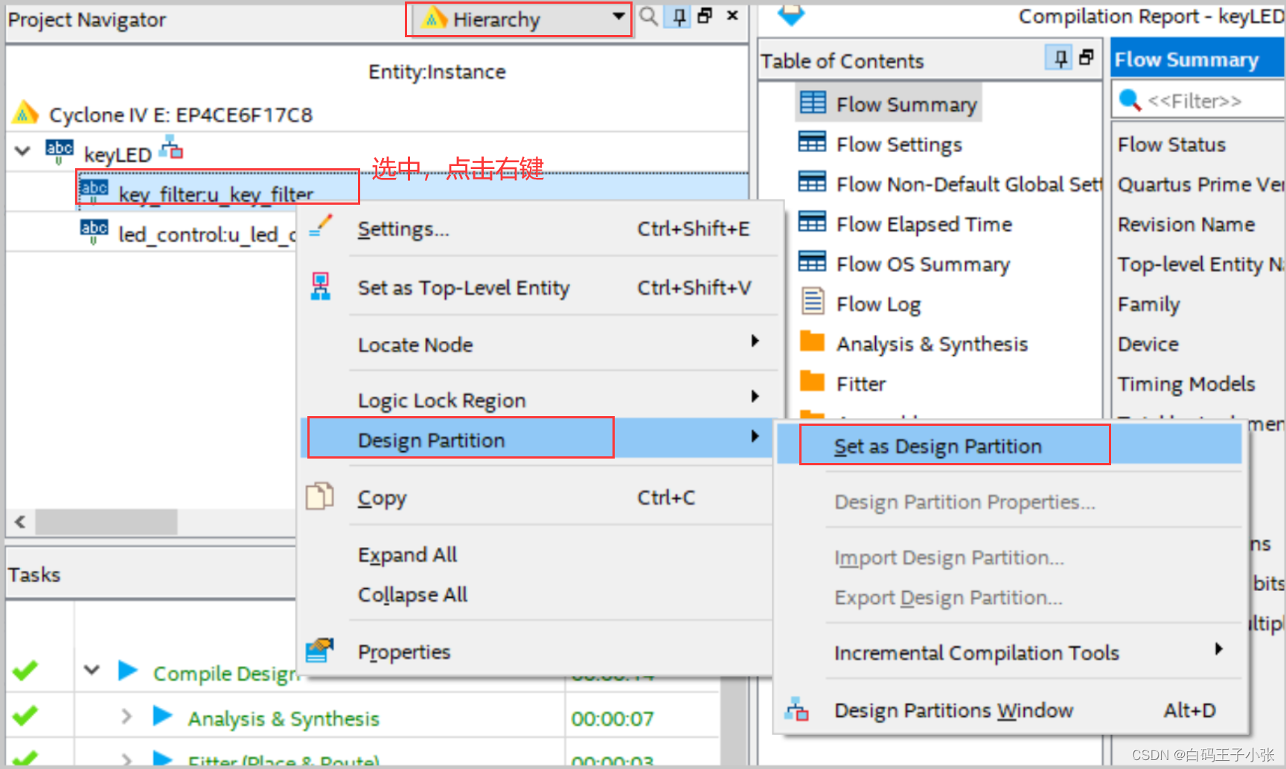
Task: Open Flow Elapsed Time report
Action: [x=924, y=223]
